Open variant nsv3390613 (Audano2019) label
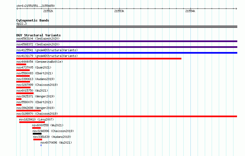This screenshot has height=156, width=245. (x=36, y=79)
